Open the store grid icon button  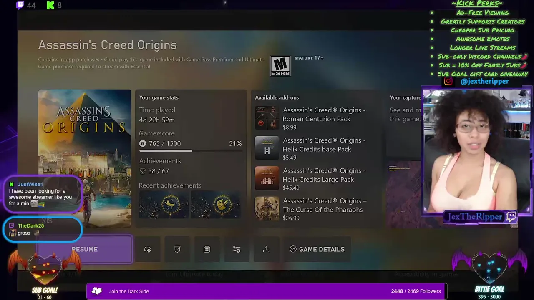pyautogui.click(x=207, y=249)
